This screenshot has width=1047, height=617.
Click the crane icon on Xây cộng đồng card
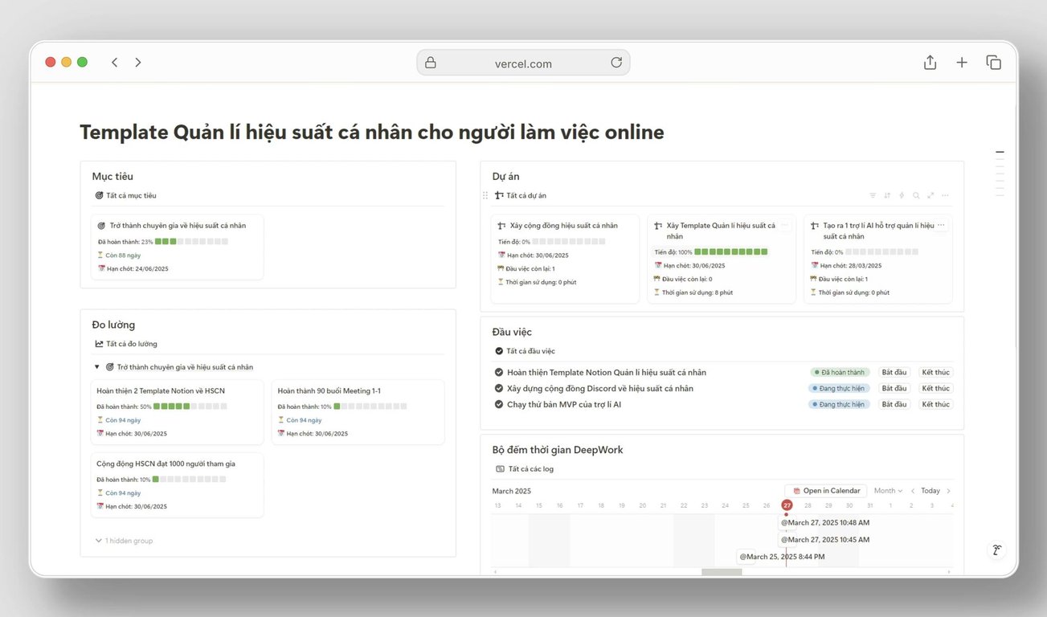pos(502,226)
